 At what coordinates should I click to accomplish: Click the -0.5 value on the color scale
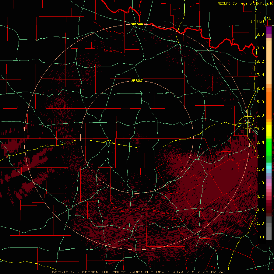coord(259,210)
